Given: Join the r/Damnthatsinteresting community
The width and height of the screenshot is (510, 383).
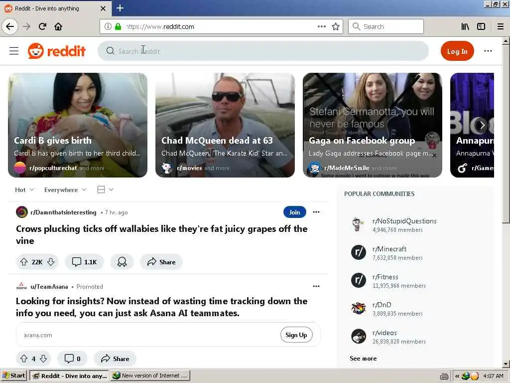Looking at the screenshot, I should click(294, 212).
